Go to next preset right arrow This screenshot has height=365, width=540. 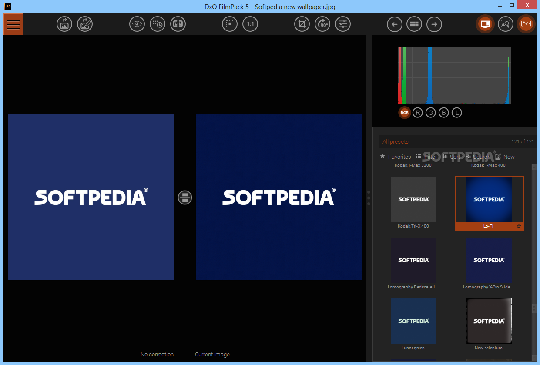tap(434, 24)
